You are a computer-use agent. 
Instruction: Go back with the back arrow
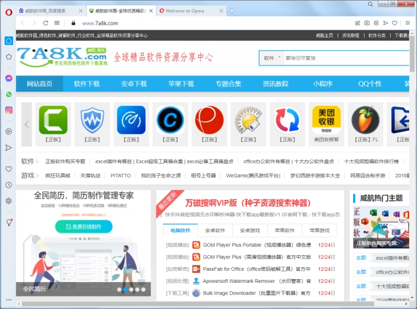pos(23,23)
